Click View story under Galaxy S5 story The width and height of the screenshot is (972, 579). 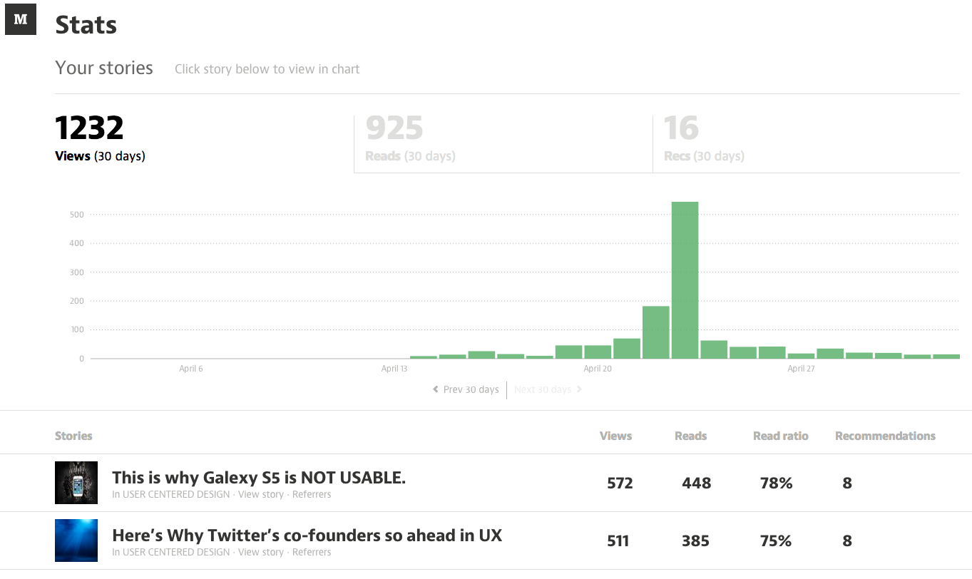coord(261,495)
